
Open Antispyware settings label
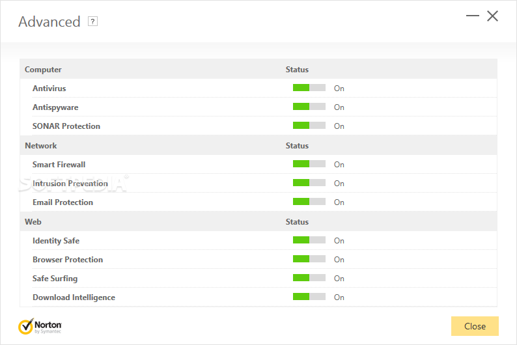point(55,107)
